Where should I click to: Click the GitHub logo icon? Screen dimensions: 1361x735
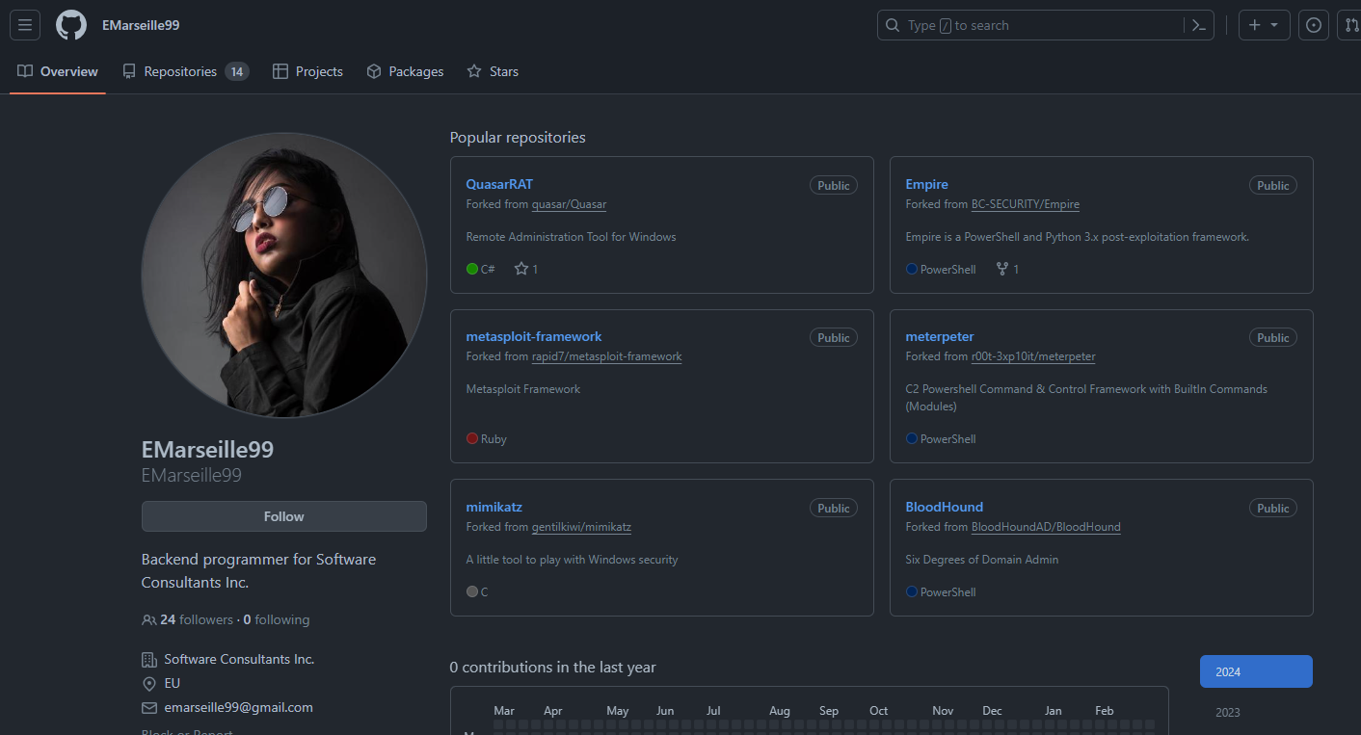71,25
